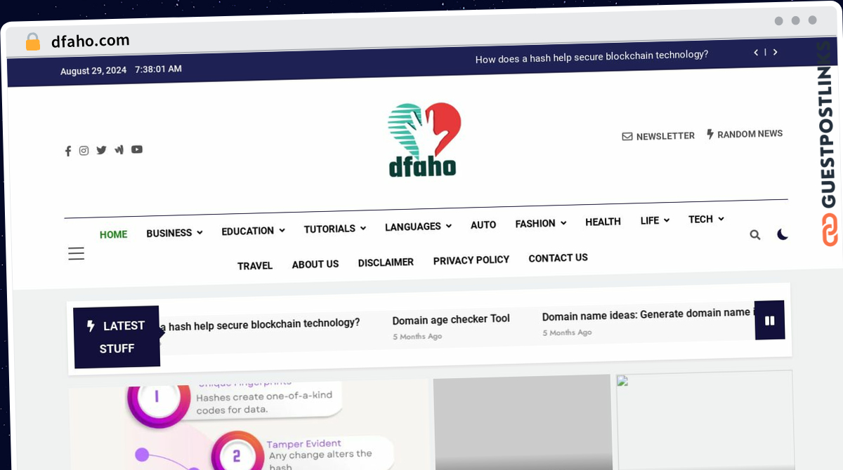
Task: Open the broken image card
Action: click(705, 420)
